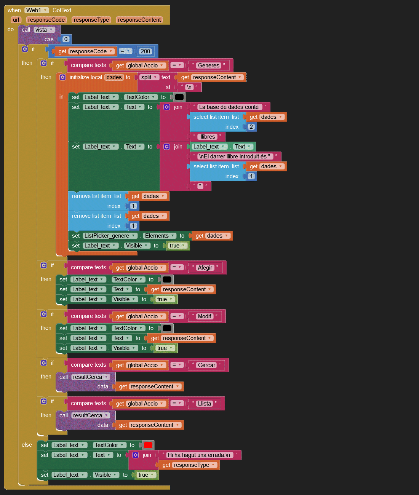Click the number 200 field

point(145,51)
